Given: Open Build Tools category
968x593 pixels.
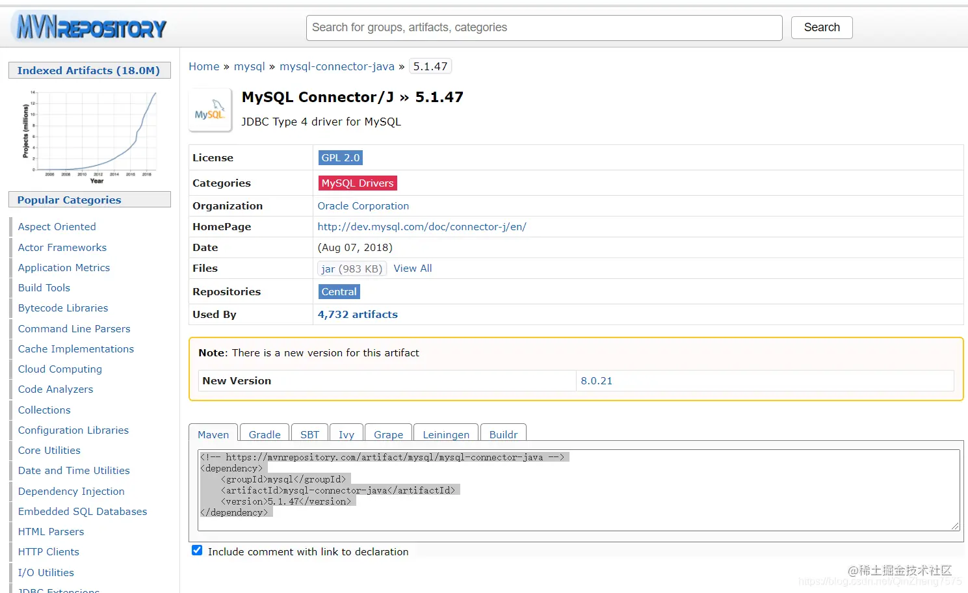Looking at the screenshot, I should pos(44,287).
